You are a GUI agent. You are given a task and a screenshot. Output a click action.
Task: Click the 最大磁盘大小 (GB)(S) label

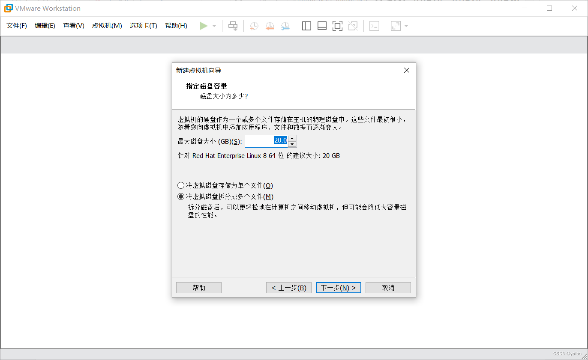pyautogui.click(x=210, y=141)
